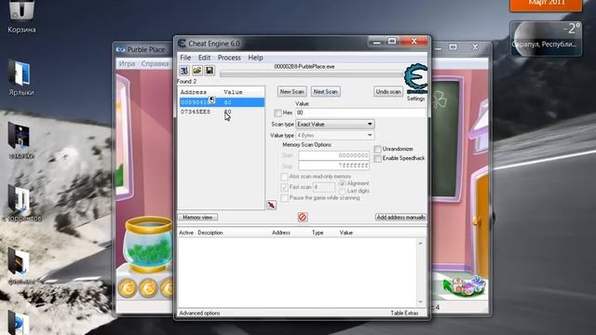Open Advanced options
Viewport: 596px width, 335px height.
click(x=199, y=314)
